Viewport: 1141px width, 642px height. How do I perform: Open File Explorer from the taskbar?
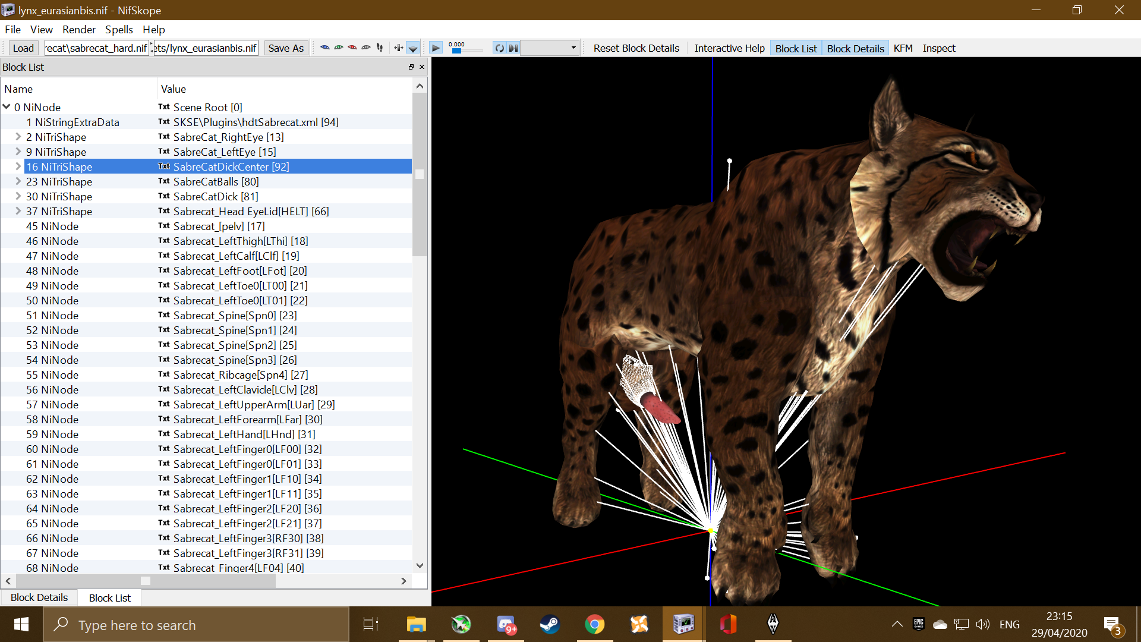coord(416,624)
